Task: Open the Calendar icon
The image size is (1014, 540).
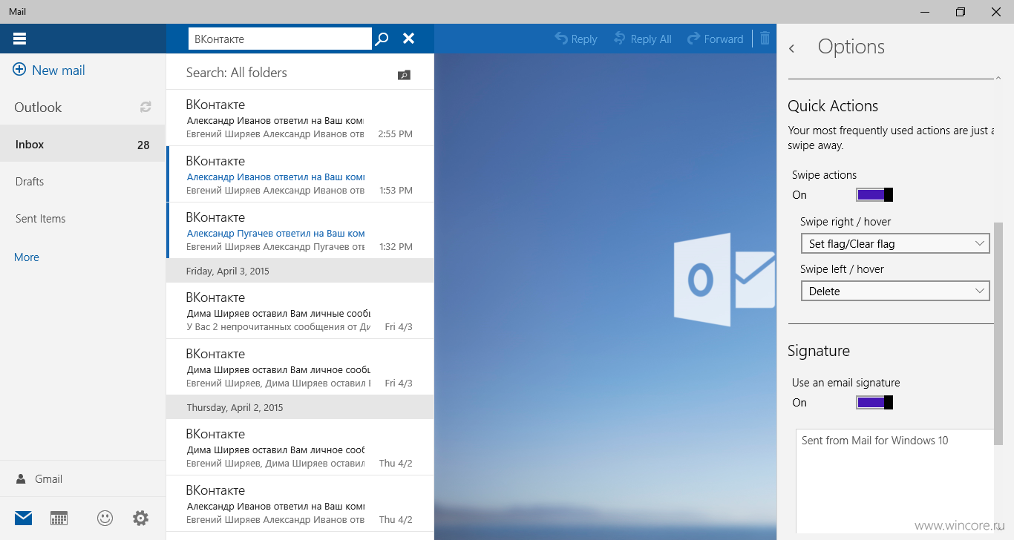Action: (x=59, y=518)
